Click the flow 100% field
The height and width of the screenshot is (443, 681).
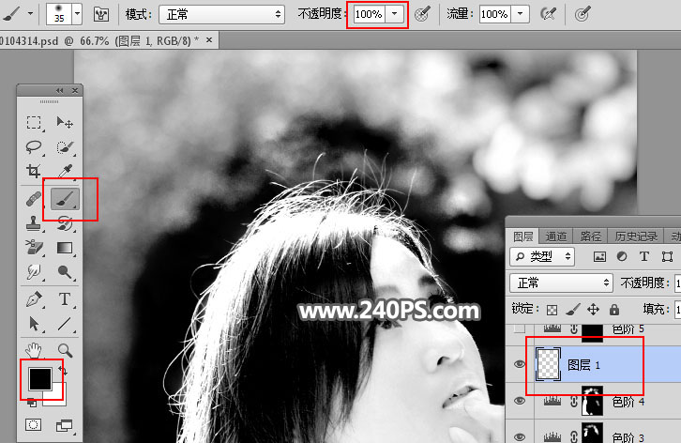tap(494, 14)
